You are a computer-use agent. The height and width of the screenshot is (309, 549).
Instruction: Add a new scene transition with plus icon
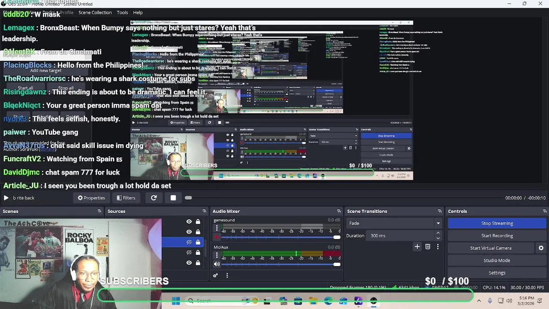pos(417,247)
